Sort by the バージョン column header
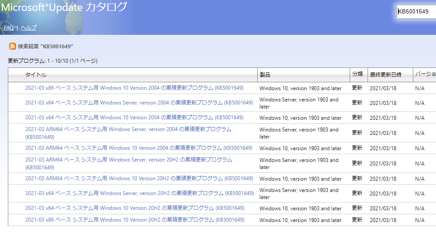The width and height of the screenshot is (436, 239). (x=425, y=74)
